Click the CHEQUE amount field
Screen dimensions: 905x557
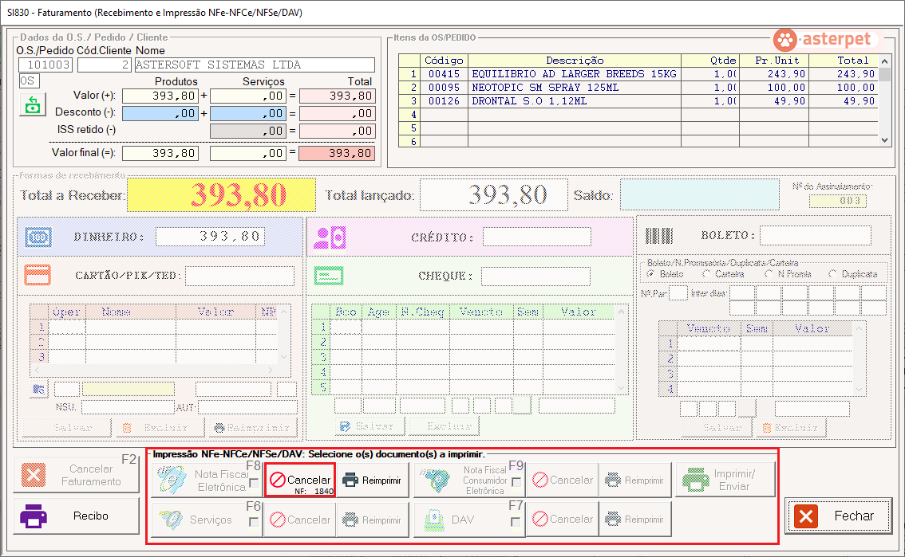pyautogui.click(x=535, y=276)
